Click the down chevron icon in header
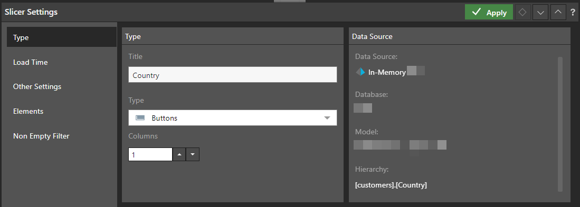 (x=540, y=12)
